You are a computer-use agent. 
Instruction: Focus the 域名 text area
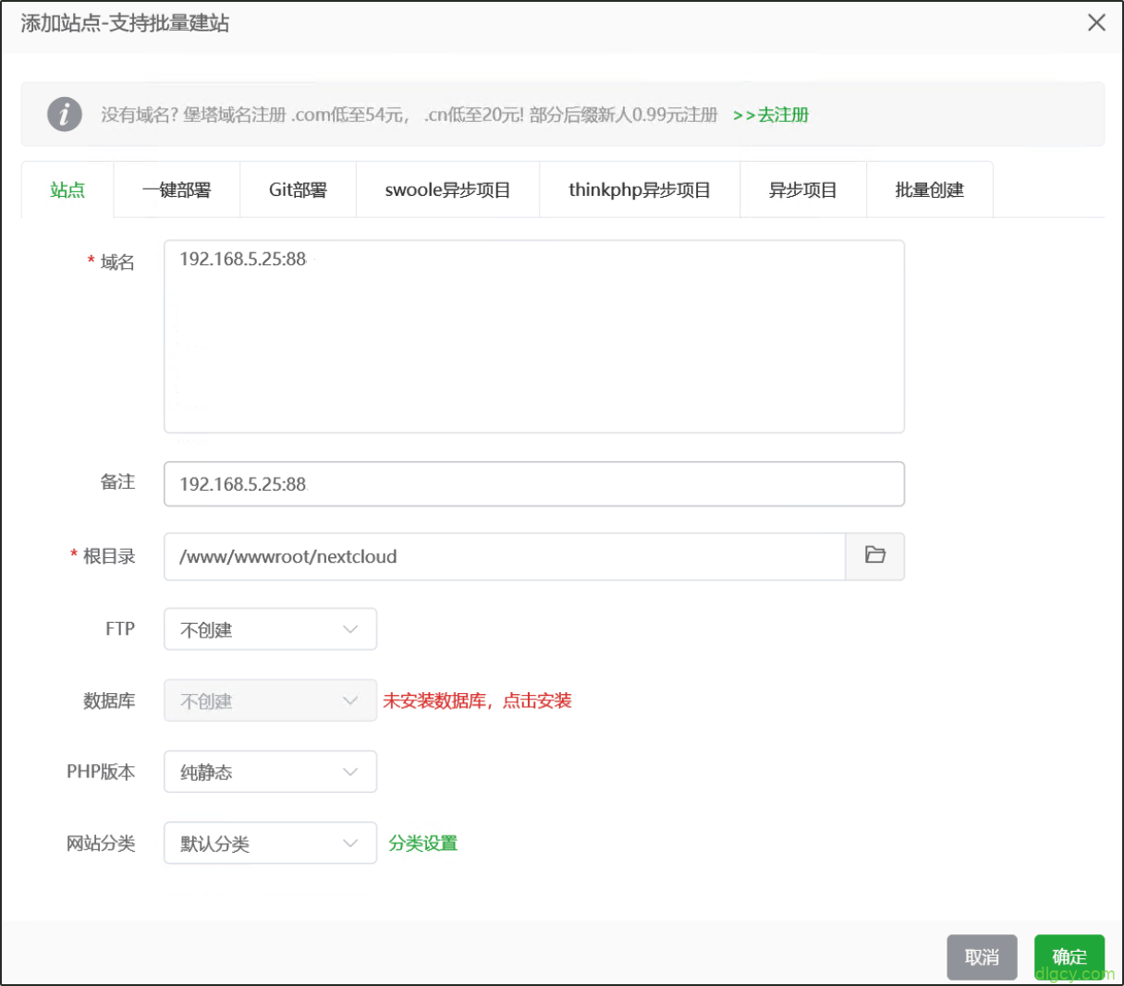tap(534, 336)
